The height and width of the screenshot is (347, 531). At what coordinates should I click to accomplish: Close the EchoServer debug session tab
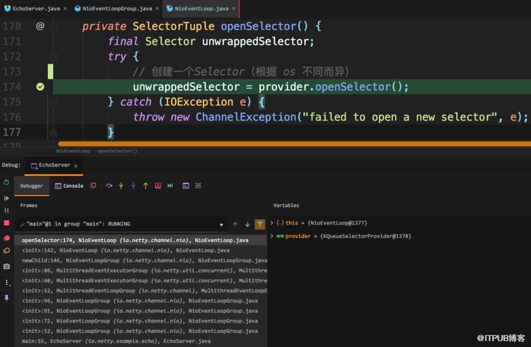point(76,165)
